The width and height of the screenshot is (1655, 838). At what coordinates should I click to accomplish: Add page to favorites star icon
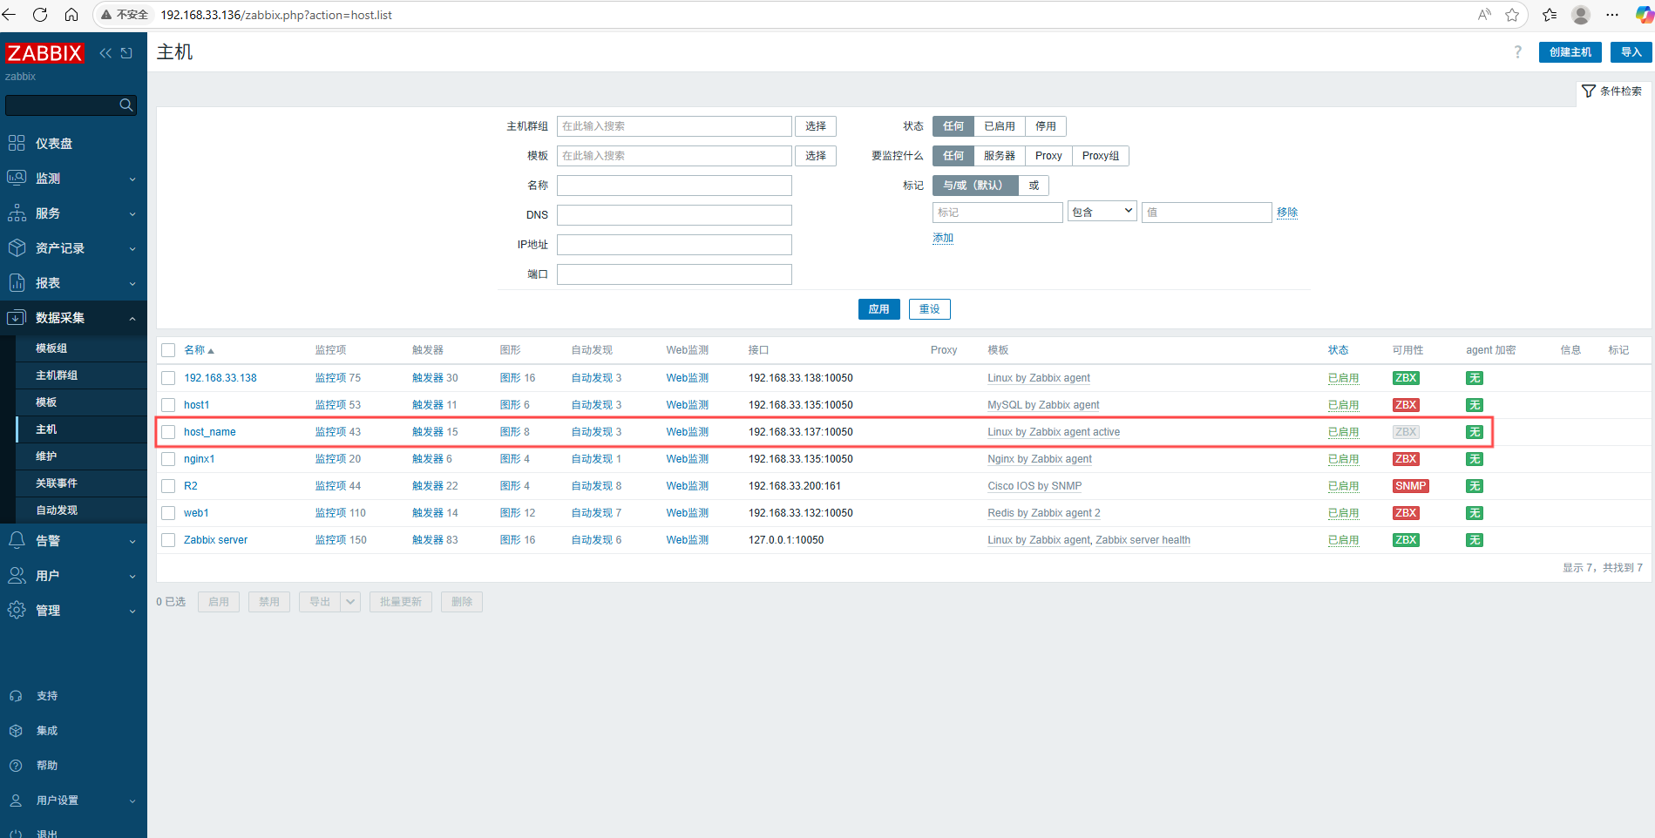tap(1512, 15)
